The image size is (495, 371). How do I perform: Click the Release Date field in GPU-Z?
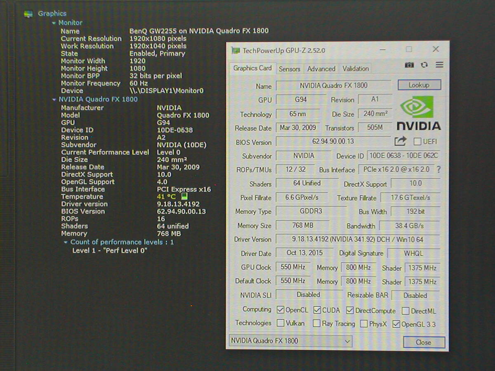click(298, 128)
